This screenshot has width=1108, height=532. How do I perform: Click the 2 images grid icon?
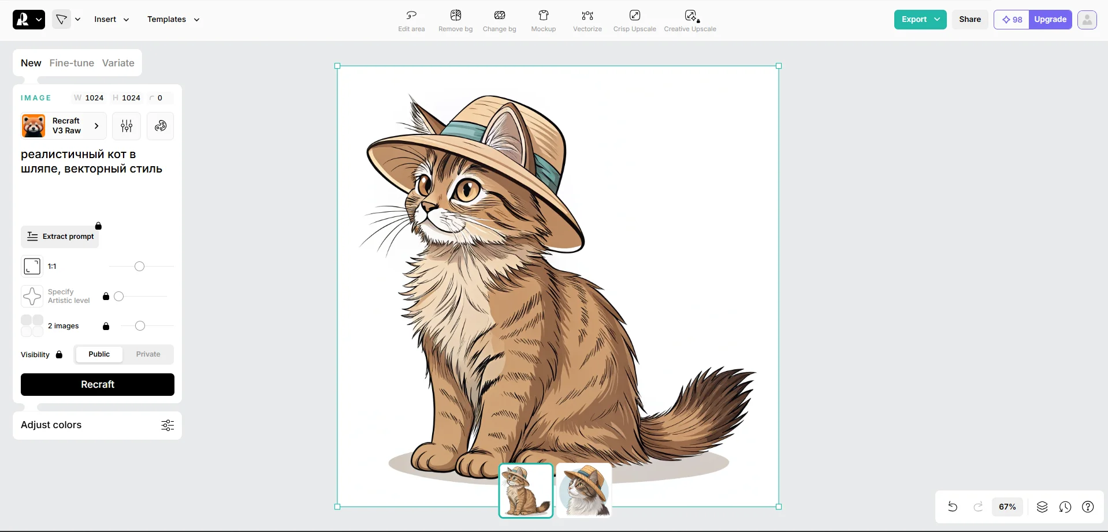pos(32,325)
